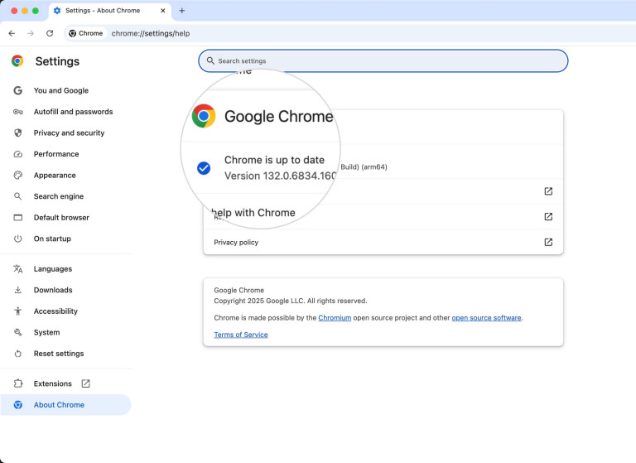Screen dimensions: 636x463
Task: Focus the Search settings field
Action: [x=383, y=60]
